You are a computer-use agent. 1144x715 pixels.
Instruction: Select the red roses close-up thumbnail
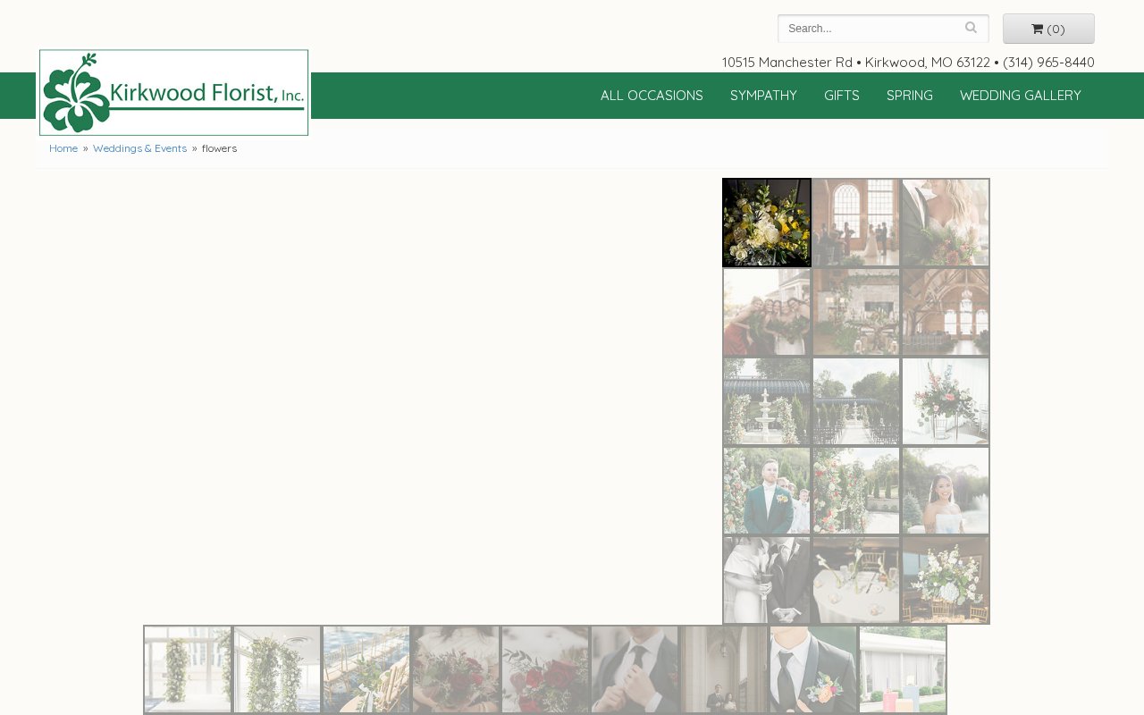click(x=545, y=669)
